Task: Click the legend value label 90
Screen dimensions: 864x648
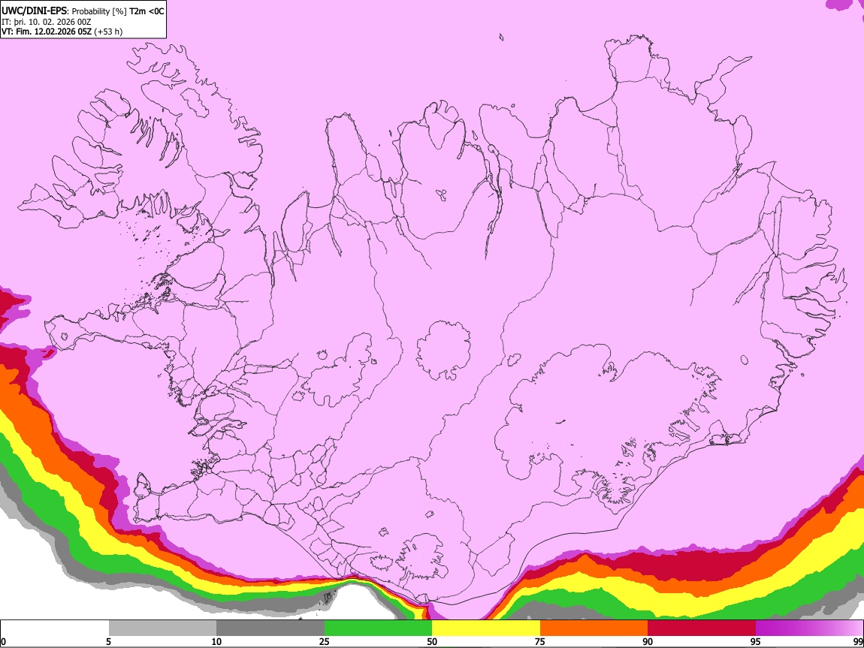Action: 648,641
